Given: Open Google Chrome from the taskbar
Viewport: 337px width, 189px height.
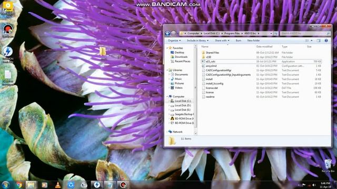Looking at the screenshot, I should click(19, 185).
